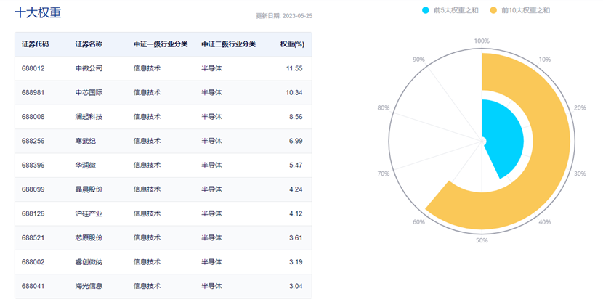Click weight value 3.04

click(x=296, y=286)
